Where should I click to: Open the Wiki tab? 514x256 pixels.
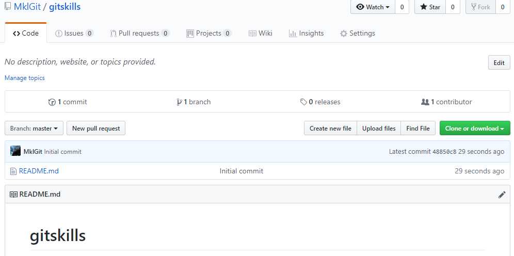coord(260,33)
